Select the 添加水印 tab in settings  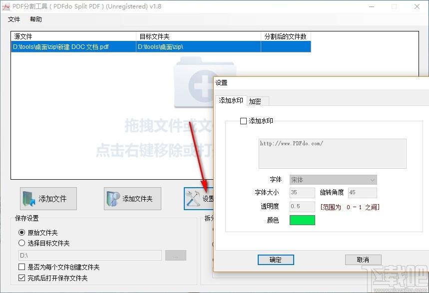click(231, 101)
